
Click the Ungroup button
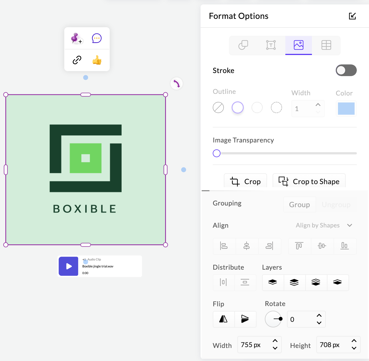[336, 205]
